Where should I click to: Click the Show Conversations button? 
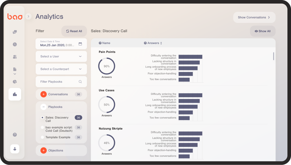tap(254, 18)
